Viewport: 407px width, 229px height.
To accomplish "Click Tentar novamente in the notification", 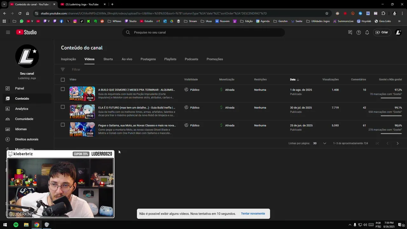I will [253, 214].
